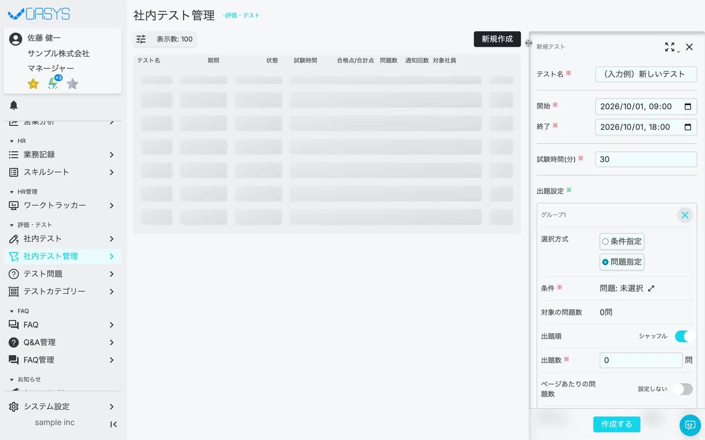
Task: Open テストカテゴリー menu item
Action: point(63,291)
